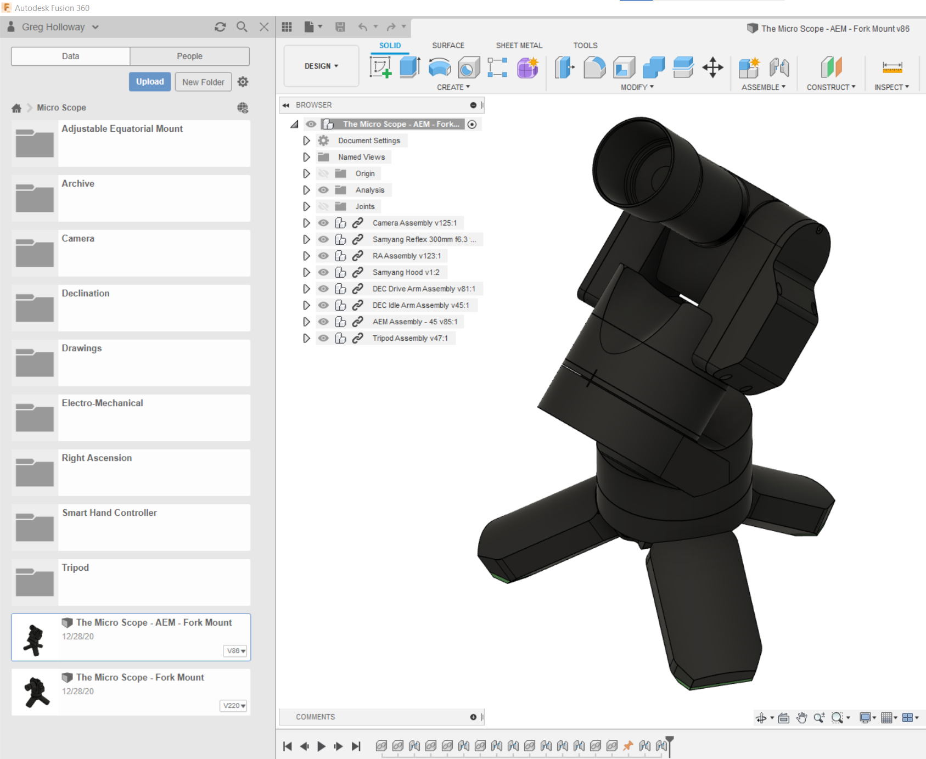Show the Origin folder in browser
926x759 pixels.
pyautogui.click(x=323, y=173)
